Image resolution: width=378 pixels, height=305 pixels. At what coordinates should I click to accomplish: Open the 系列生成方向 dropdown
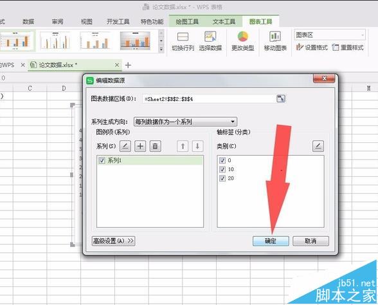[x=185, y=122]
